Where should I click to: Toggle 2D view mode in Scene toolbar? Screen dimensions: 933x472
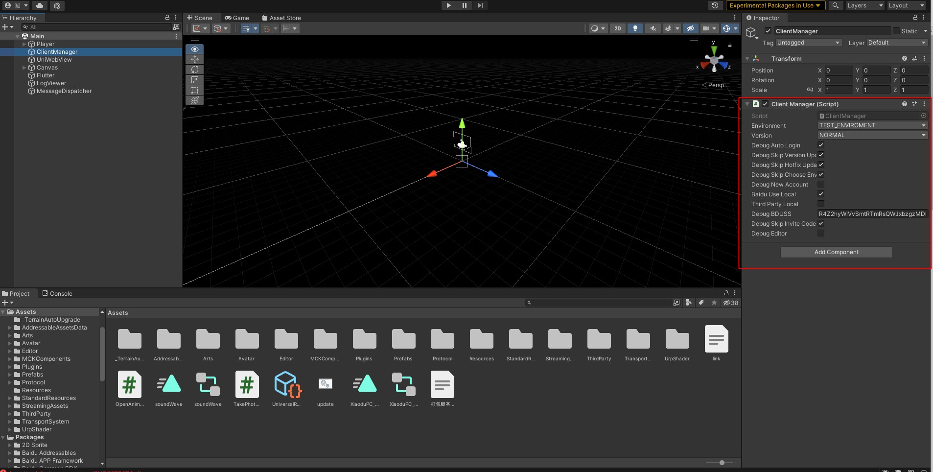pos(617,28)
